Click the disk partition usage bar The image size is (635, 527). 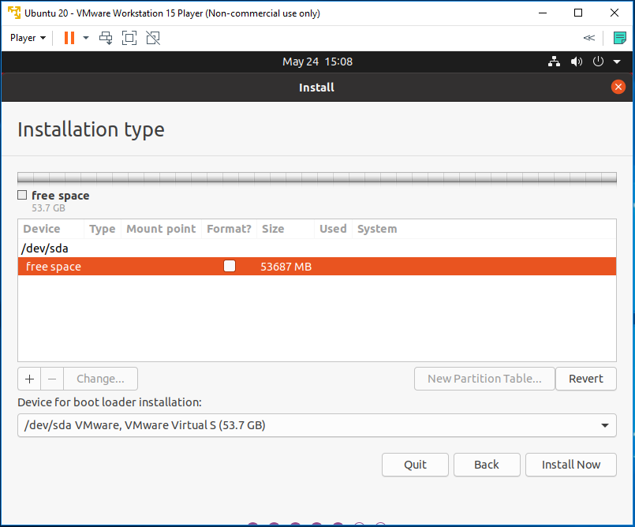317,178
